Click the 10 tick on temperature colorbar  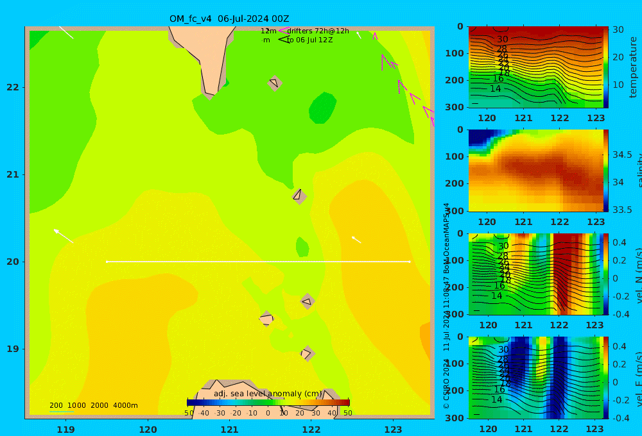[x=618, y=85]
